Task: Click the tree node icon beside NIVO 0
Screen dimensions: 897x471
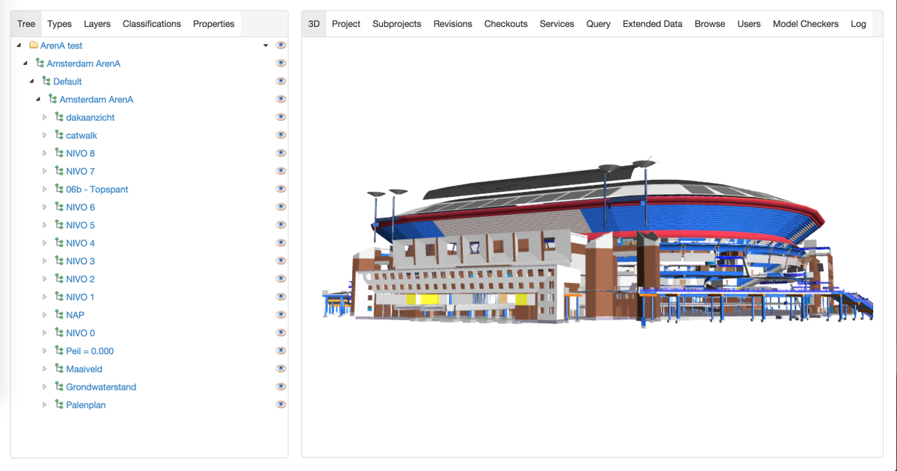Action: 59,332
